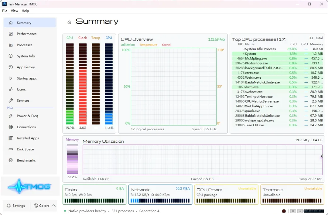Click the red record circle in status bar
This screenshot has height=215, width=328.
pyautogui.click(x=284, y=211)
